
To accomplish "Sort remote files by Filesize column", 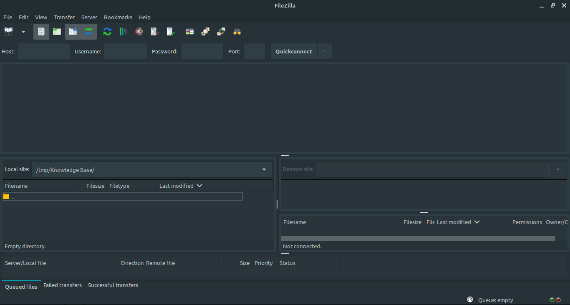I will 401,222.
